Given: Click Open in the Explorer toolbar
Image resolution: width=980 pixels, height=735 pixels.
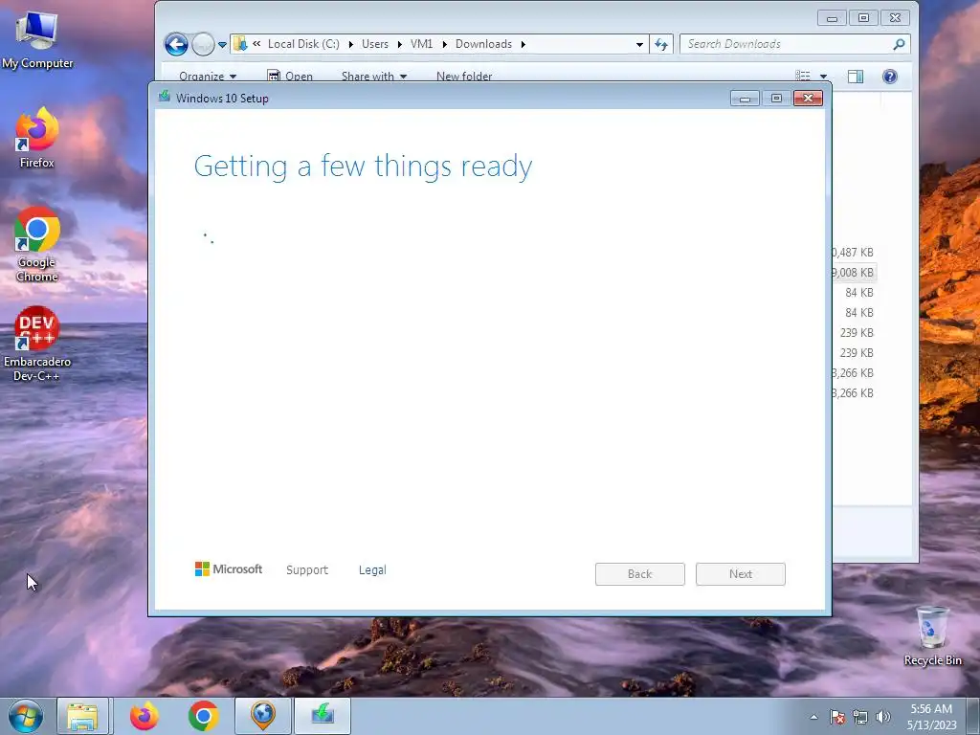Looking at the screenshot, I should pos(290,77).
